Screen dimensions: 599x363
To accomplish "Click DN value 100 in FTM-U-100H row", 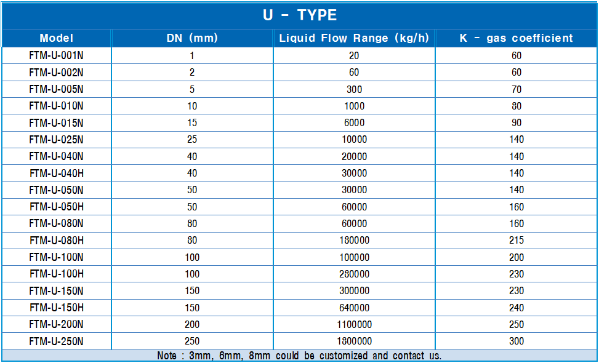I will tap(192, 274).
